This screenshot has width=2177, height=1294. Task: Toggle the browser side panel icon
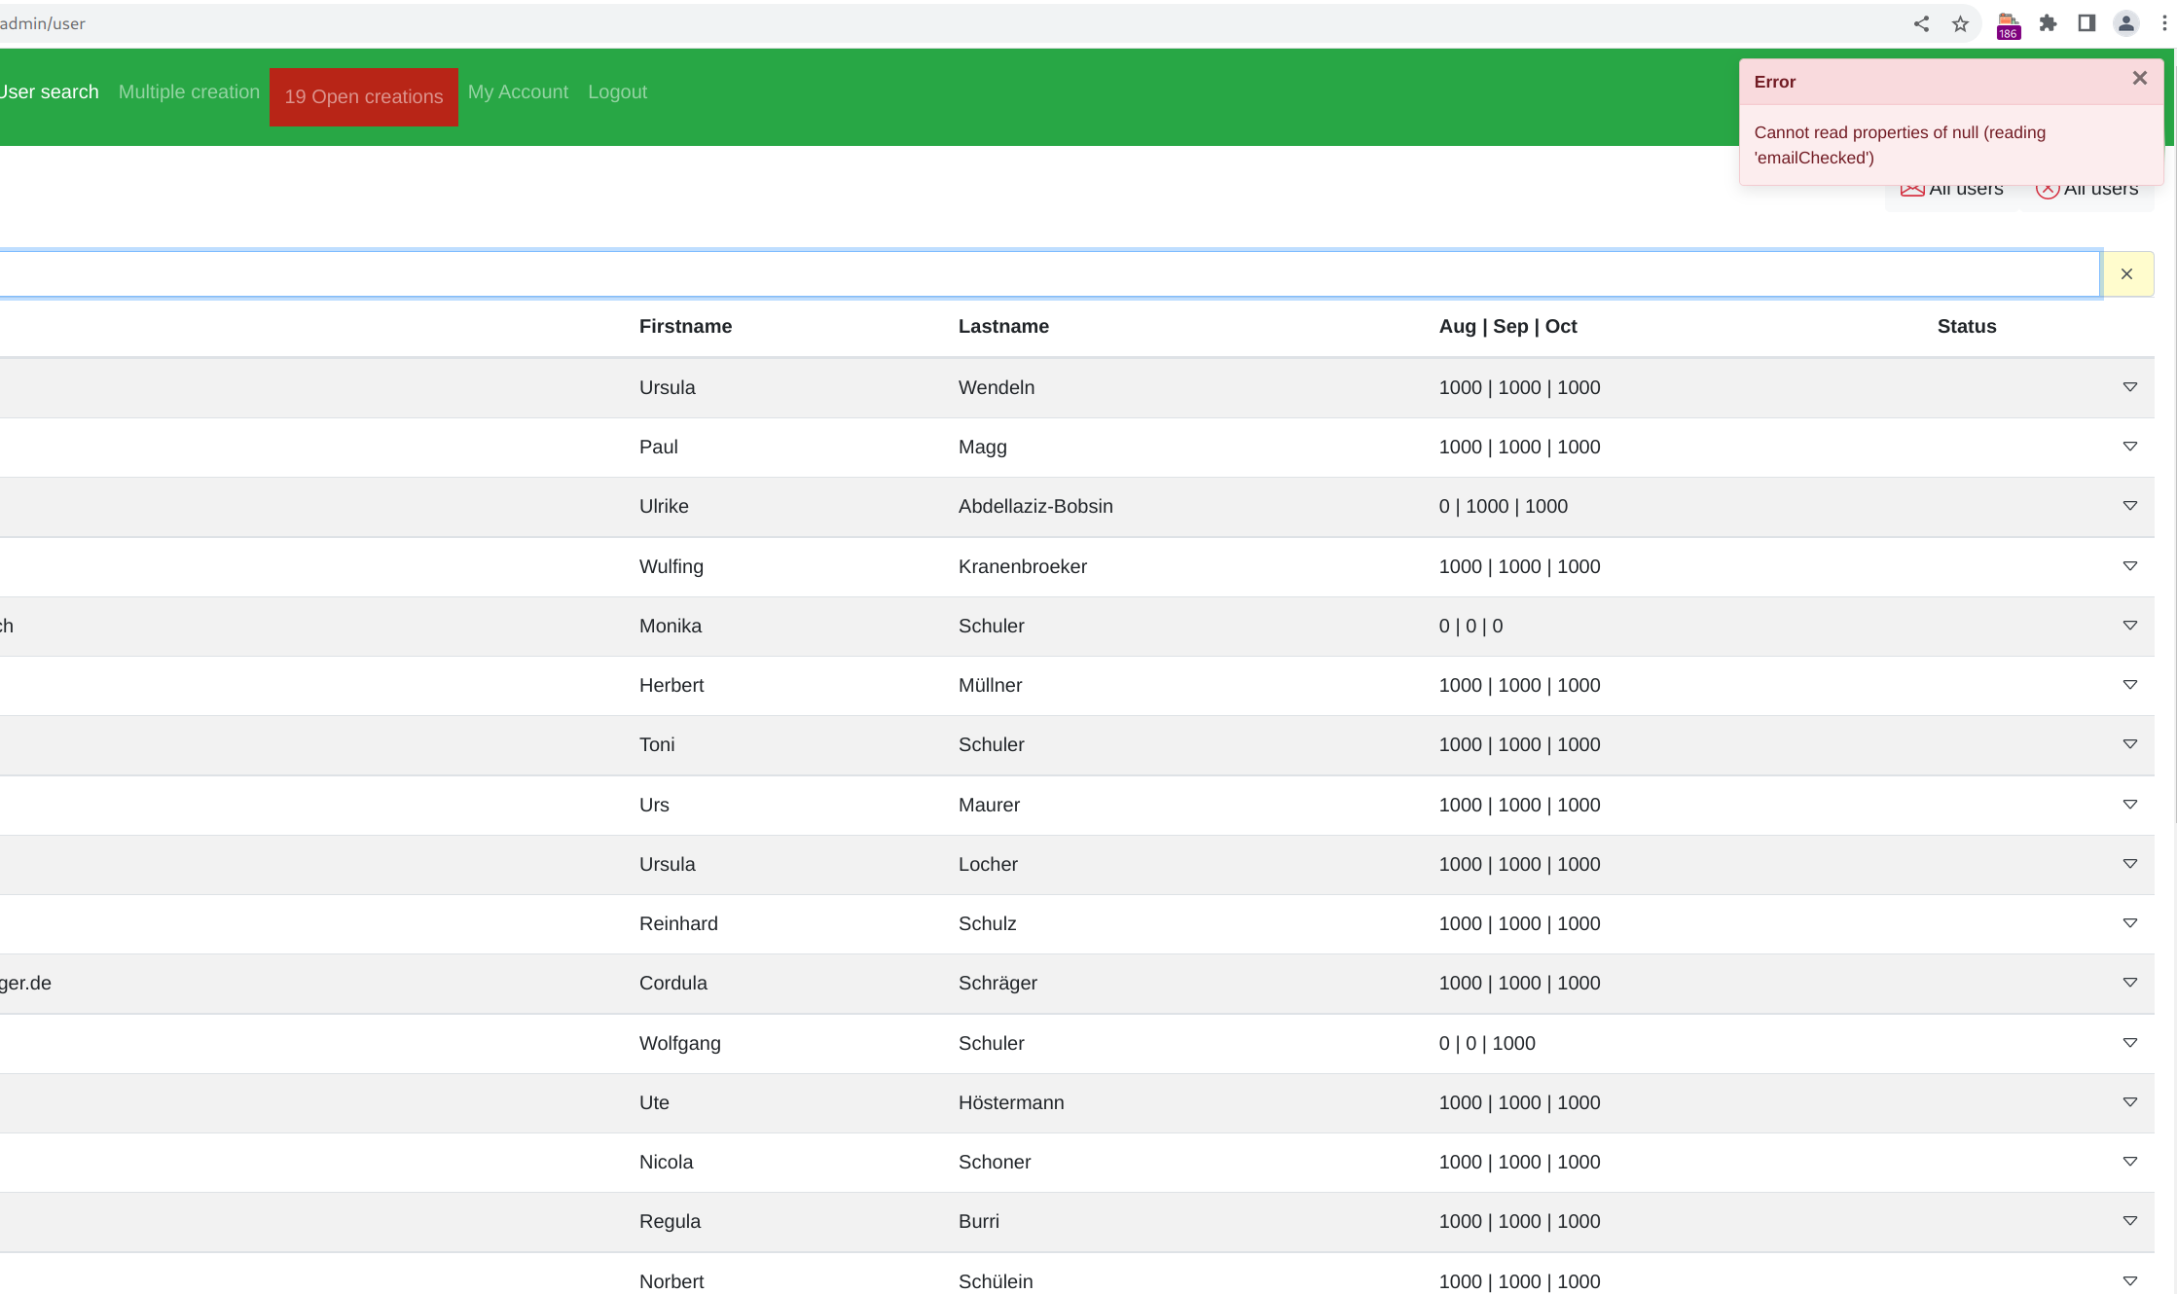point(2086,24)
